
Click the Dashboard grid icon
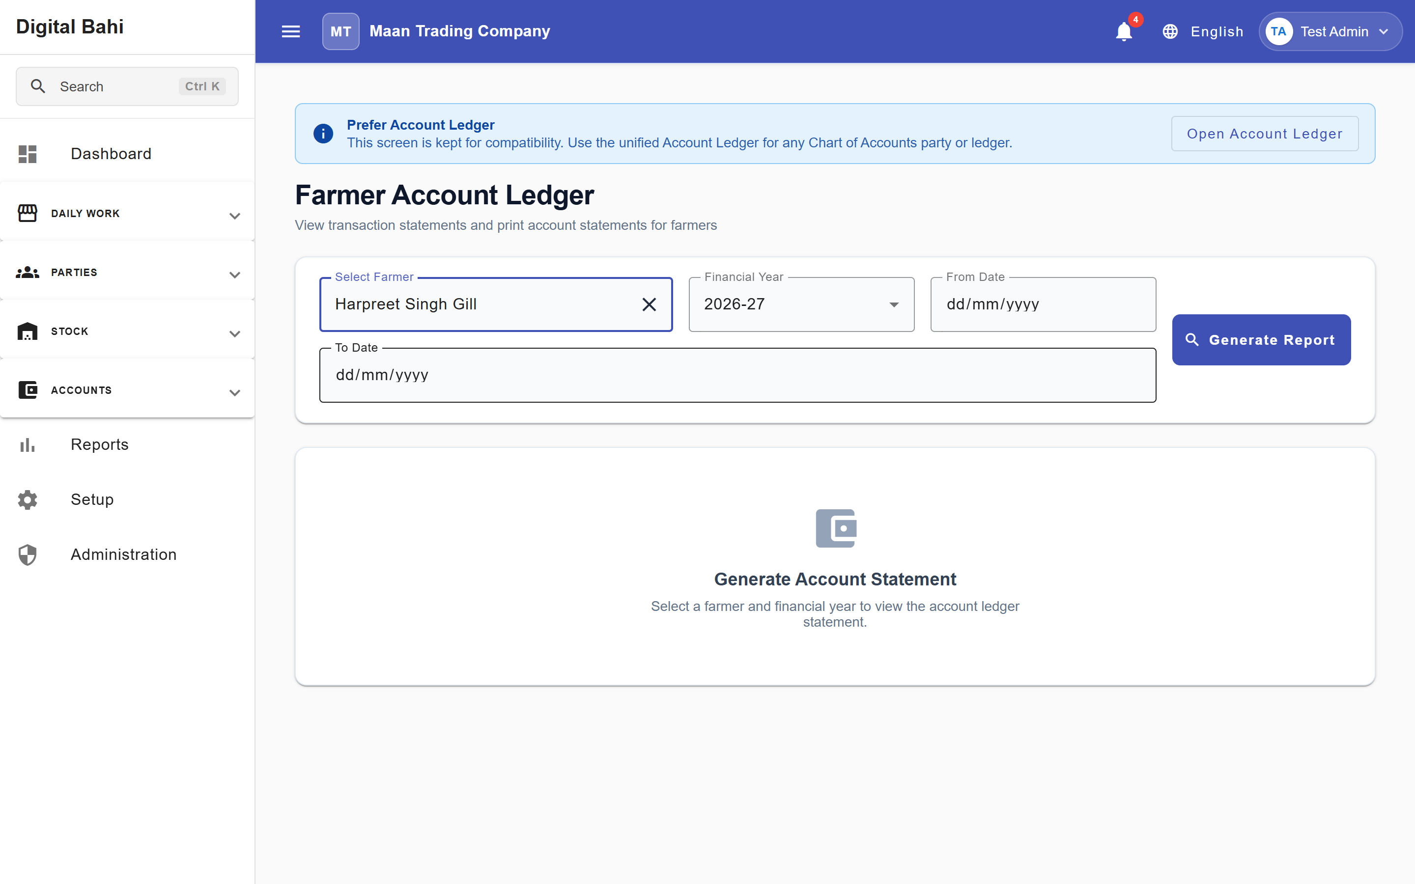pyautogui.click(x=28, y=154)
